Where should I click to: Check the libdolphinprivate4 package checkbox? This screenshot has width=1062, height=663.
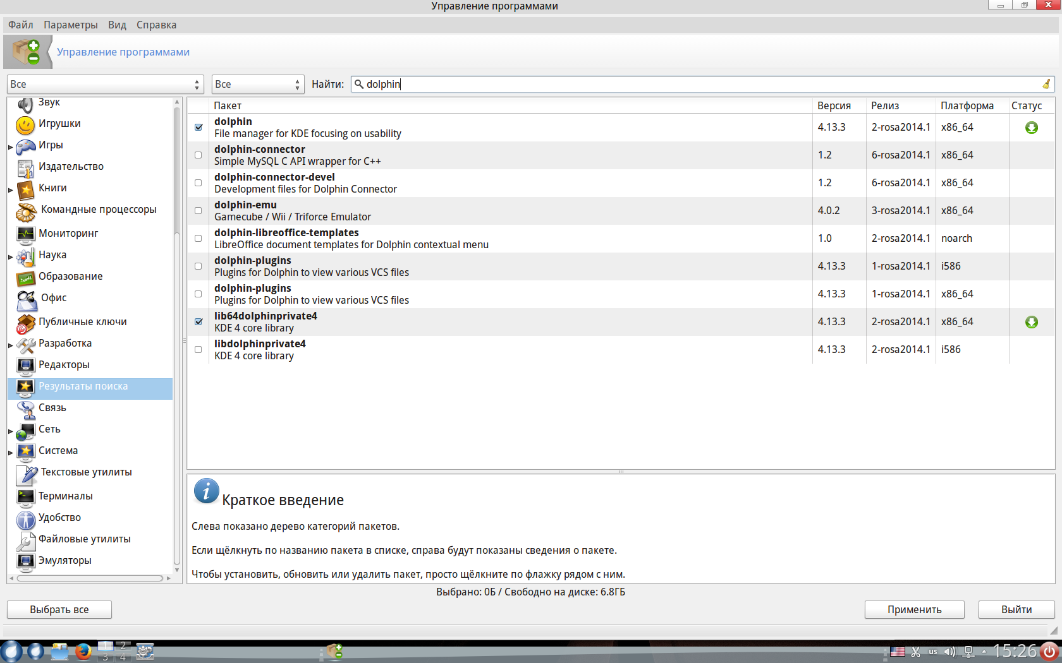pos(198,350)
